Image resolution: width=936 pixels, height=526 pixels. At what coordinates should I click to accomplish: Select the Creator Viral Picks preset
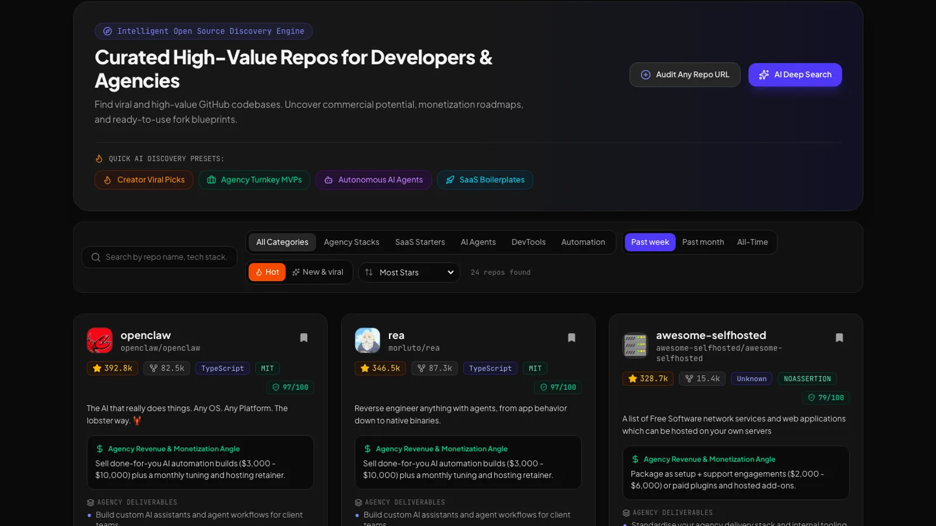pyautogui.click(x=144, y=180)
